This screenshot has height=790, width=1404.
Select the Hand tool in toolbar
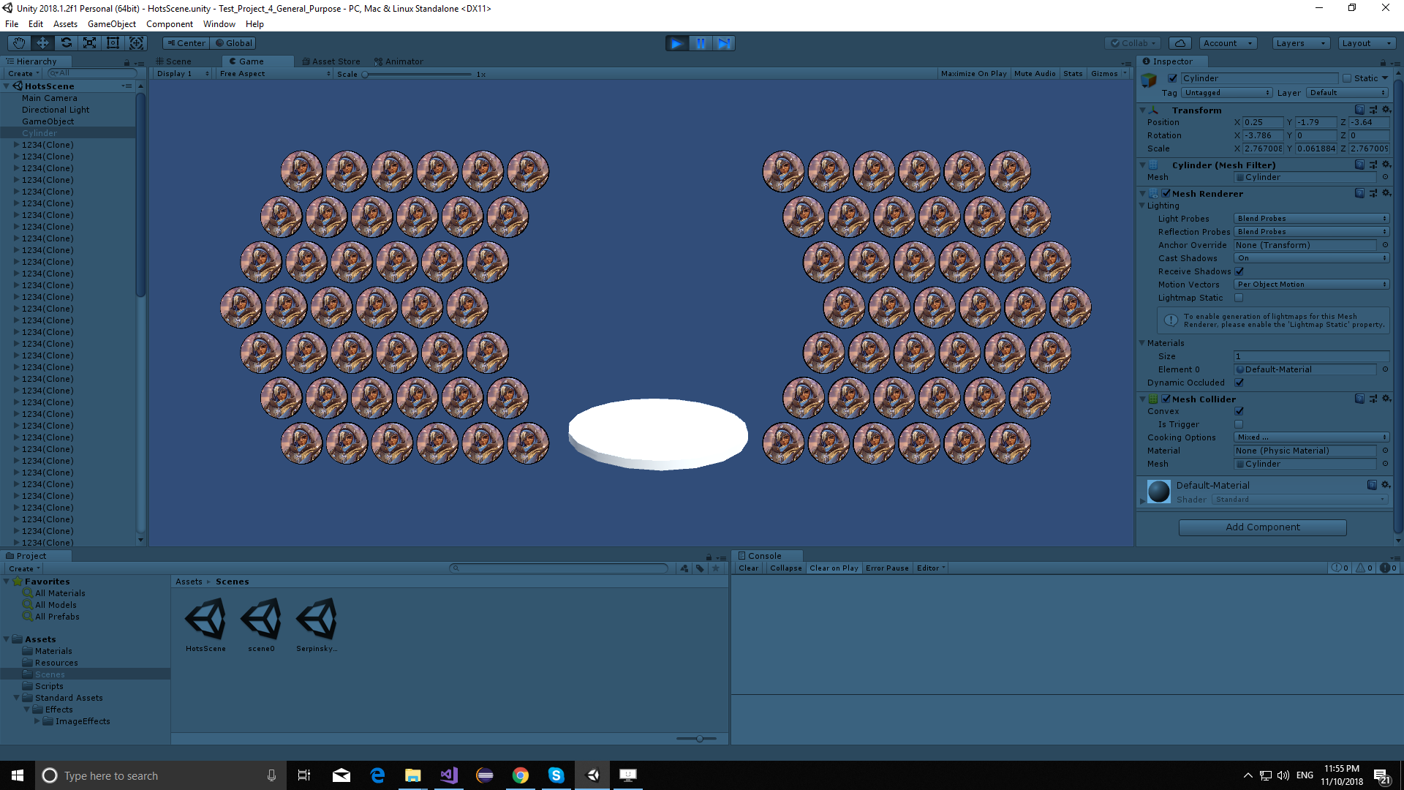(x=19, y=43)
